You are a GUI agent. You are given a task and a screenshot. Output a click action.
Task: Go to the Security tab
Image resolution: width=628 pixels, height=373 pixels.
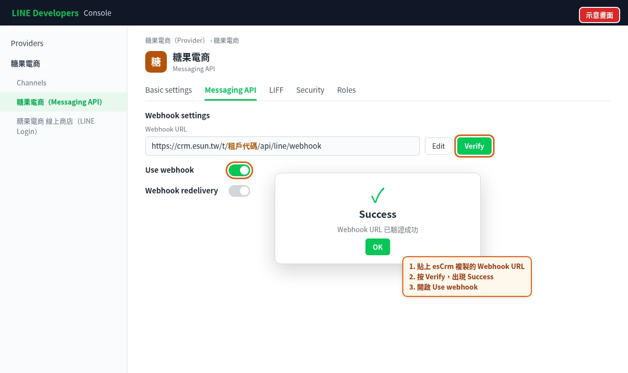(310, 90)
